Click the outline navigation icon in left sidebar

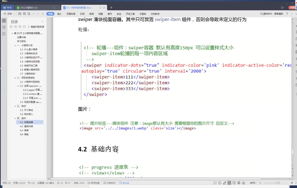[4, 21]
